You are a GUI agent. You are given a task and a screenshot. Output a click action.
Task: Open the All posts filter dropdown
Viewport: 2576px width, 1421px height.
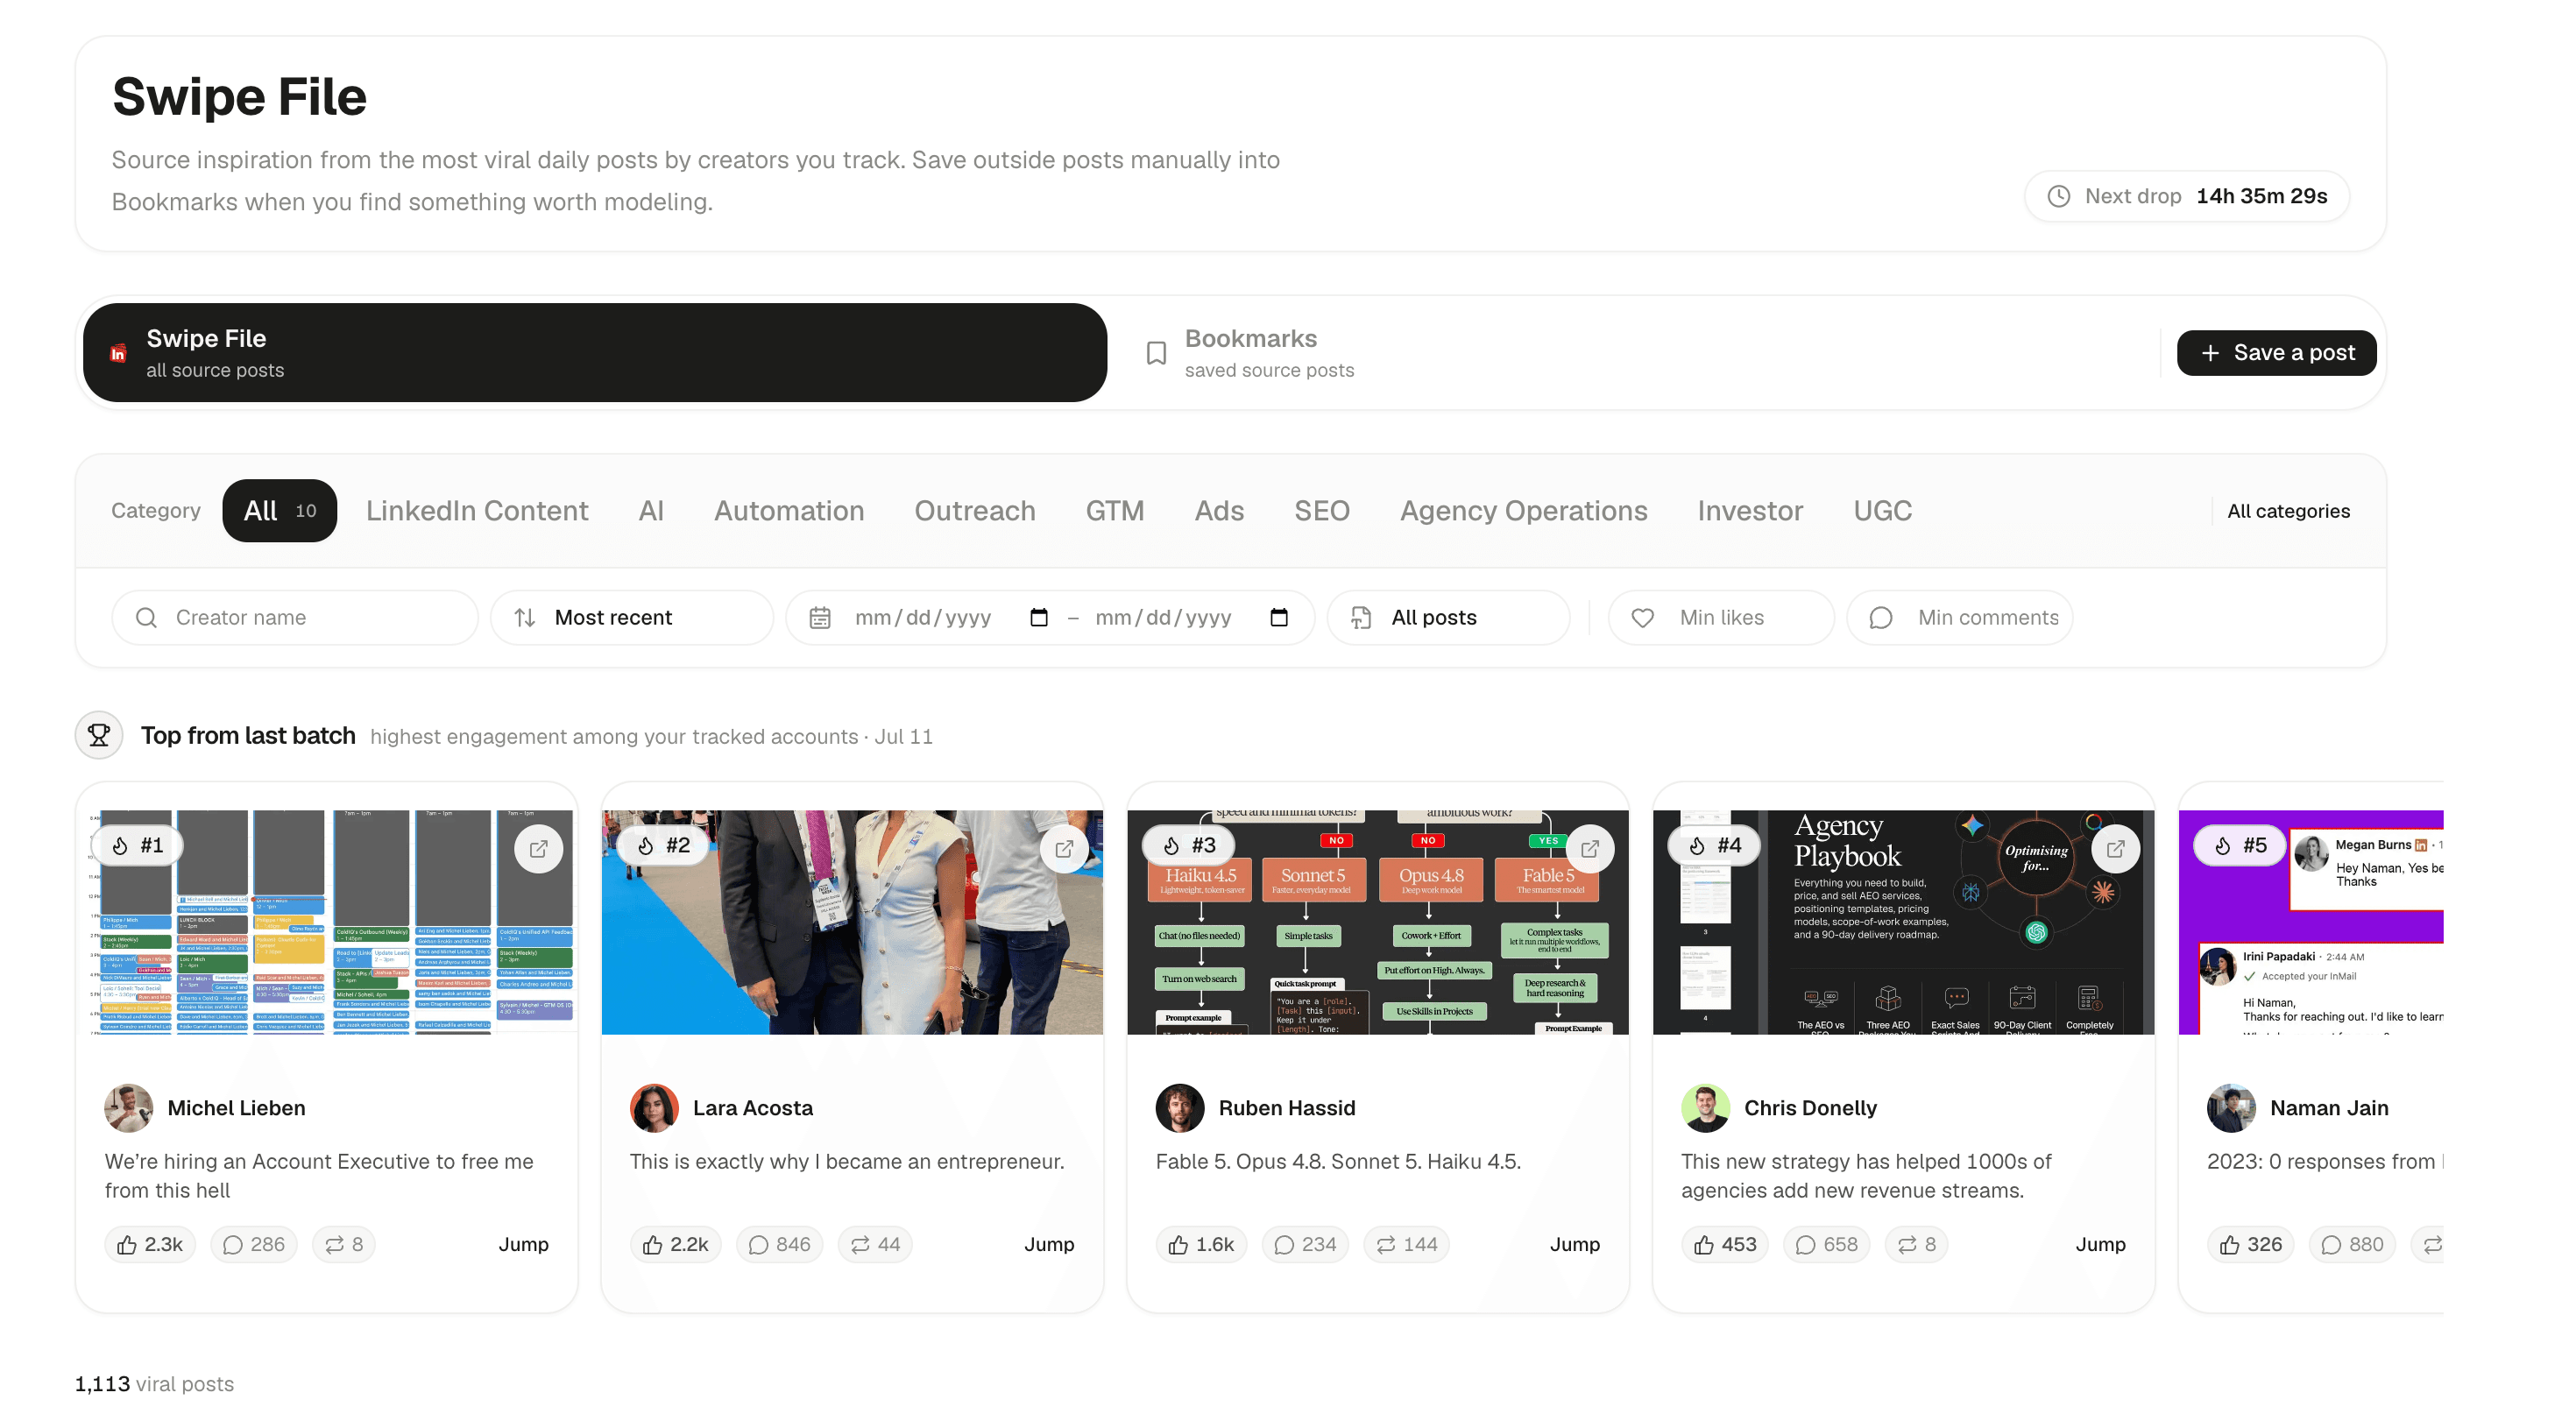point(1448,617)
